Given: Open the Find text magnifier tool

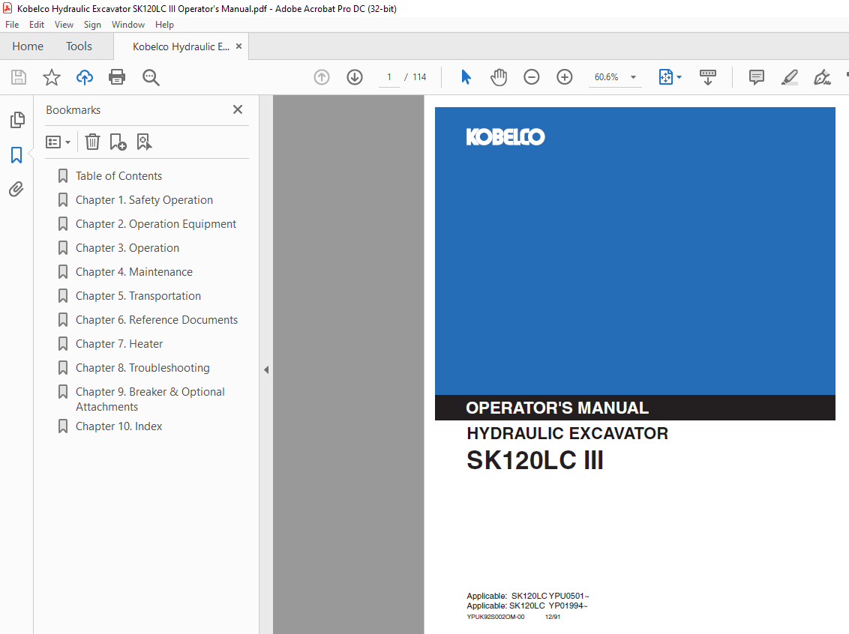Looking at the screenshot, I should point(151,77).
